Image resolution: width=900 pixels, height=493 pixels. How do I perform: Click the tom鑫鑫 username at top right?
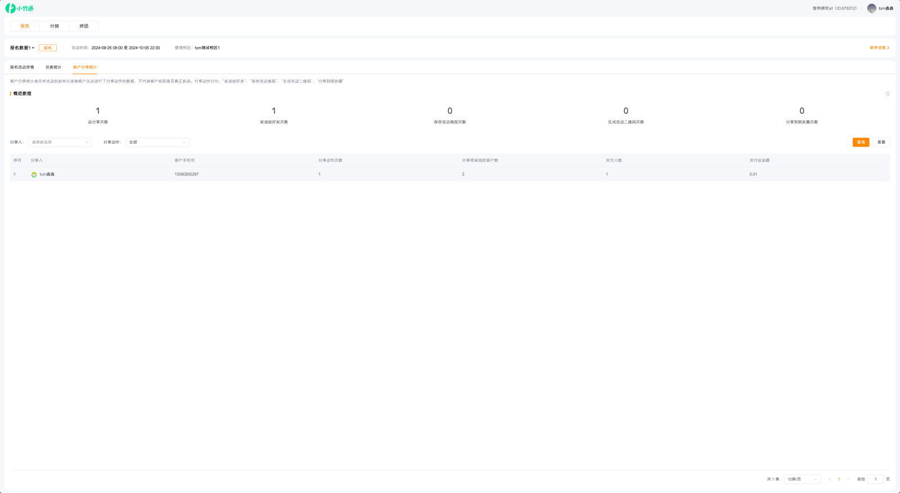point(886,8)
